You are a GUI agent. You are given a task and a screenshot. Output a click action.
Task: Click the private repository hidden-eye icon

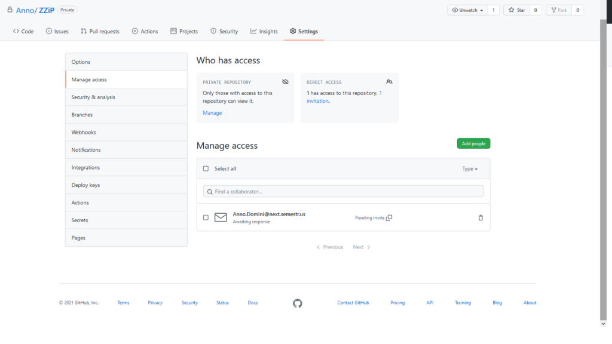tap(285, 82)
